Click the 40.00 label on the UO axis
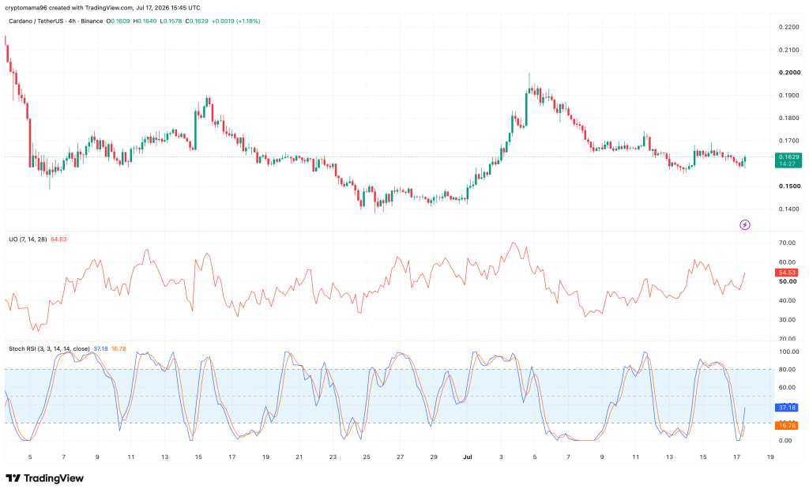This screenshot has width=809, height=493. pyautogui.click(x=788, y=301)
